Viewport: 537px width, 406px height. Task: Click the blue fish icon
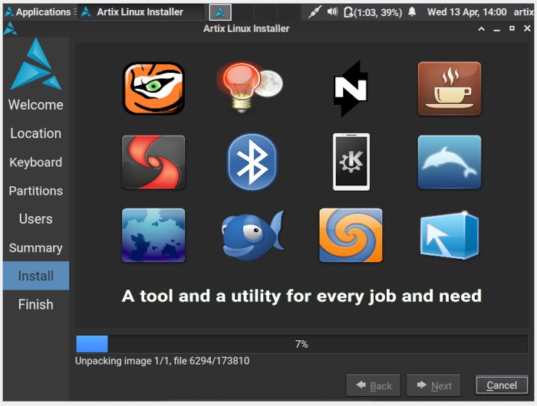pos(252,235)
